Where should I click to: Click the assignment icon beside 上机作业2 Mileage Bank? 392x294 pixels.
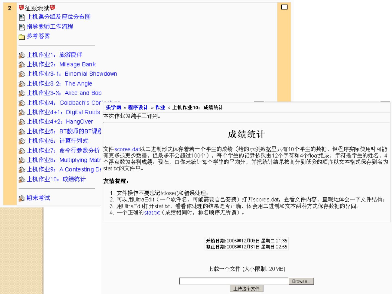click(22, 65)
